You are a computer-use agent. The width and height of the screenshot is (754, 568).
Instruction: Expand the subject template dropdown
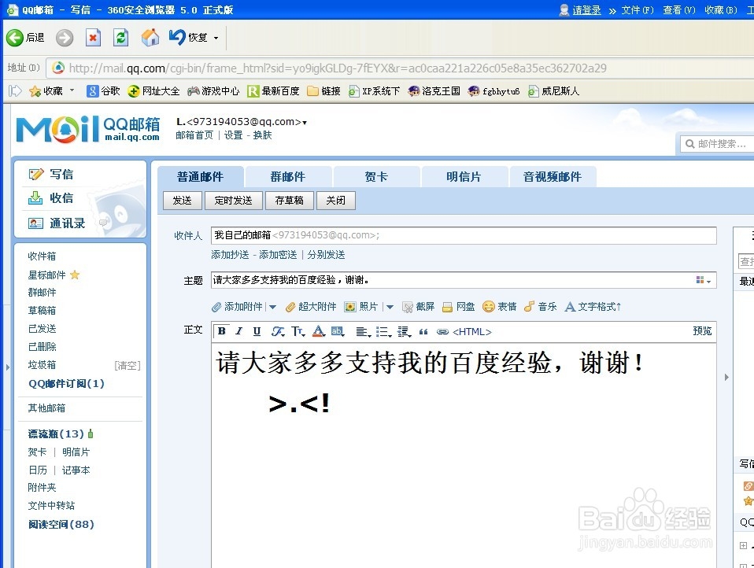(706, 280)
